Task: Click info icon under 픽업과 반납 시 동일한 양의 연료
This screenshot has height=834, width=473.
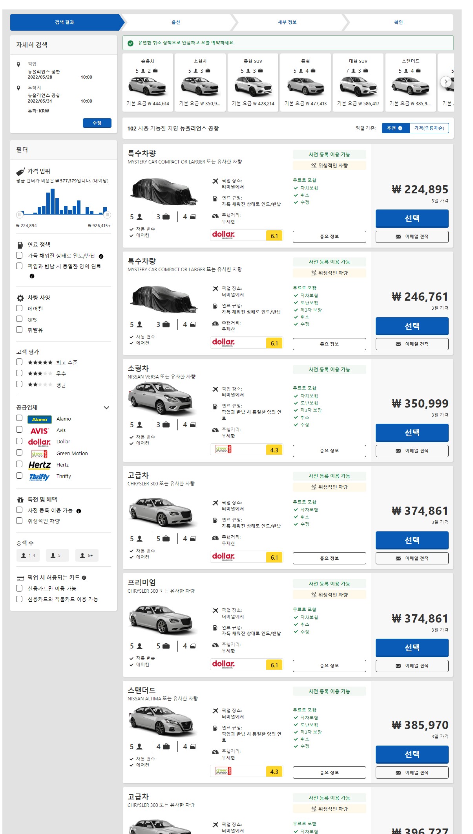Action: (x=32, y=276)
